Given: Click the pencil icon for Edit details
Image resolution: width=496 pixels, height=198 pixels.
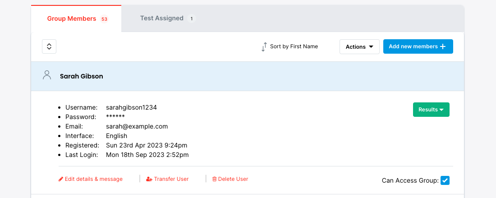Looking at the screenshot, I should (61, 179).
